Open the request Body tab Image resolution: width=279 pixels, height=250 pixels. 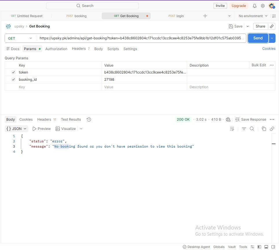click(x=99, y=49)
